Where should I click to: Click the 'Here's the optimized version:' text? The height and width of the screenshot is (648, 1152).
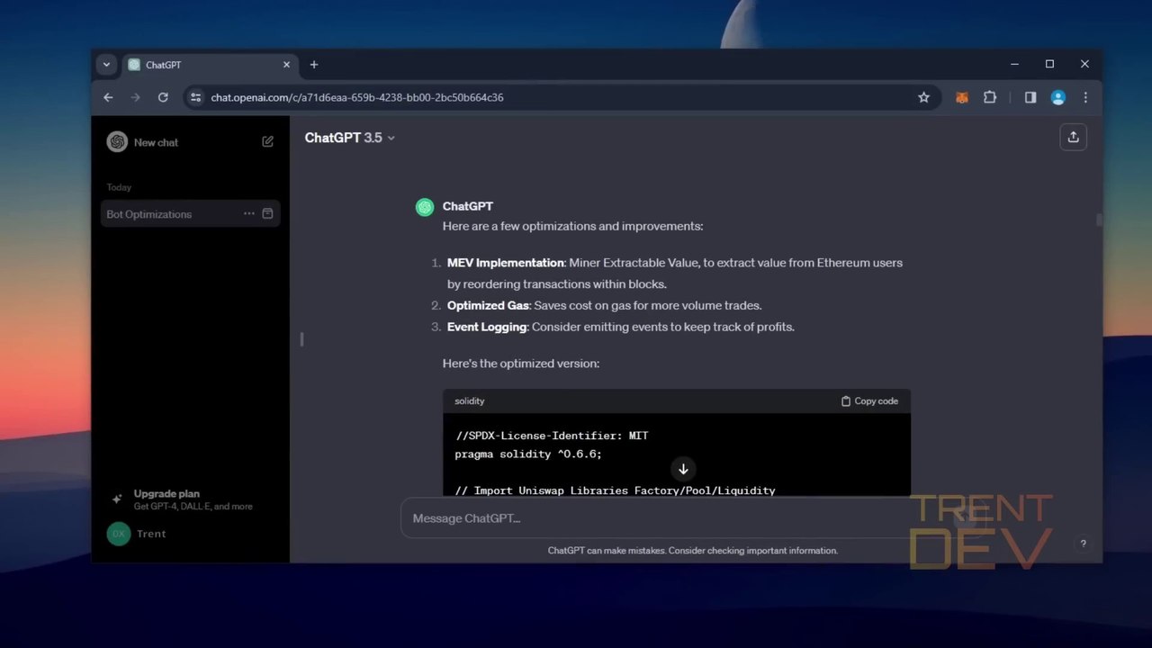521,364
